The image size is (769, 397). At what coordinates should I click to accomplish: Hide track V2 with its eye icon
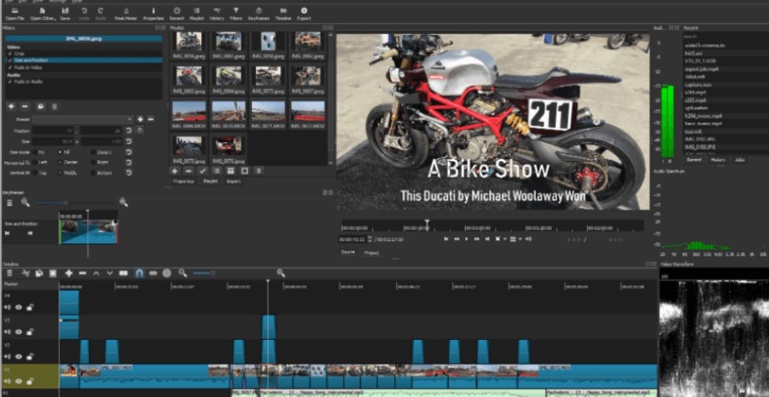18,357
